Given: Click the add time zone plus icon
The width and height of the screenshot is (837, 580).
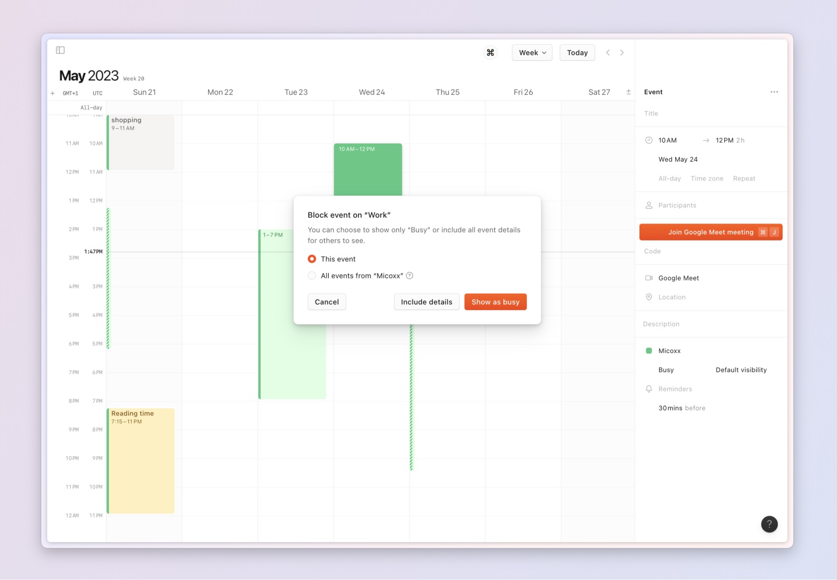Looking at the screenshot, I should 52,93.
